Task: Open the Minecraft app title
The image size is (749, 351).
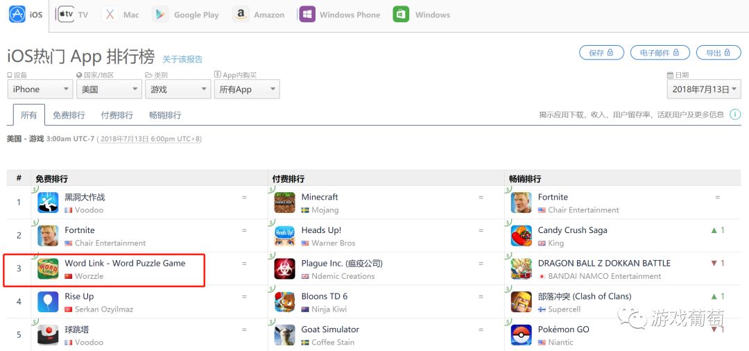Action: click(x=320, y=197)
